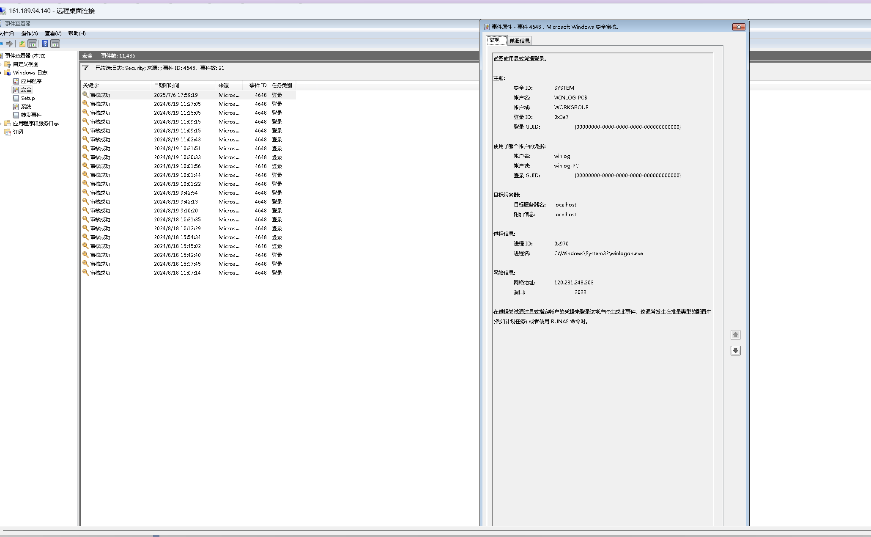This screenshot has height=537, width=871.
Task: Open the 查看(V) menu
Action: (x=53, y=33)
